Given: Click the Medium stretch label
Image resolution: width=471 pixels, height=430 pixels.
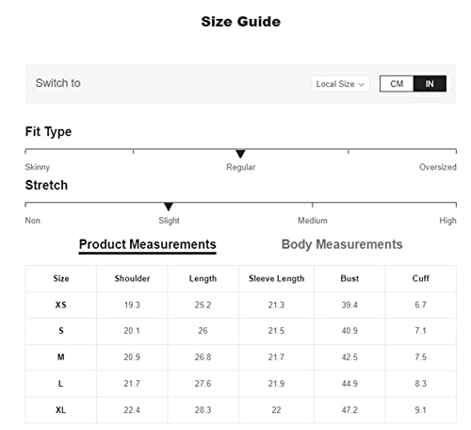Looking at the screenshot, I should coord(313,221).
